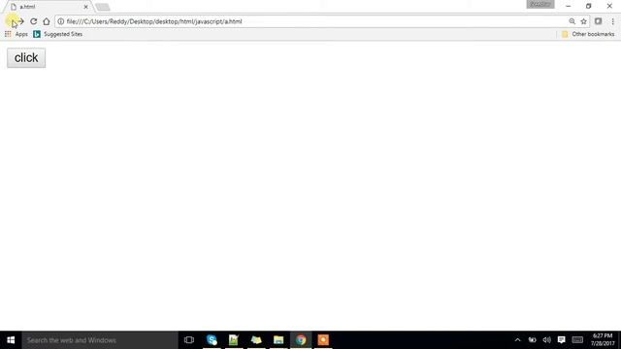Go to the home page icon
Screen dimensions: 621x349
point(47,21)
